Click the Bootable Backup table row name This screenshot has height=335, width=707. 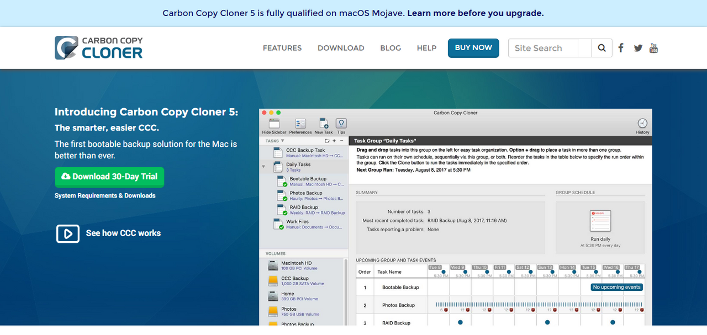[x=400, y=288]
